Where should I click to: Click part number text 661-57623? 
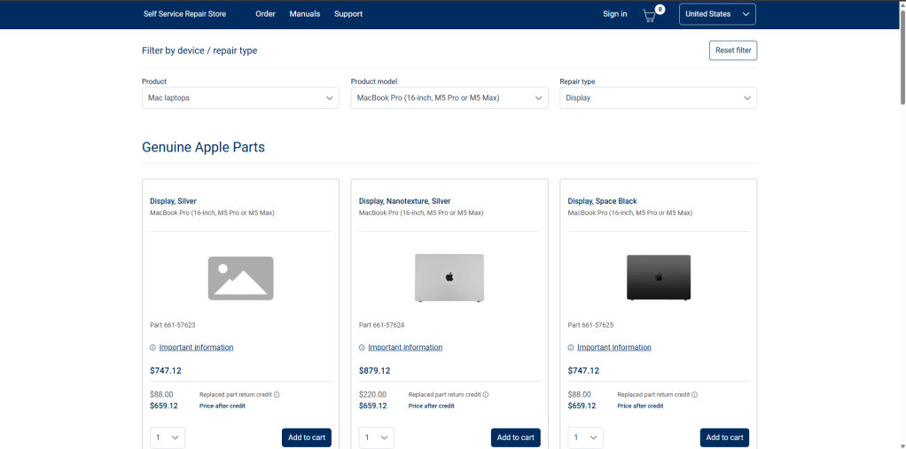point(173,326)
